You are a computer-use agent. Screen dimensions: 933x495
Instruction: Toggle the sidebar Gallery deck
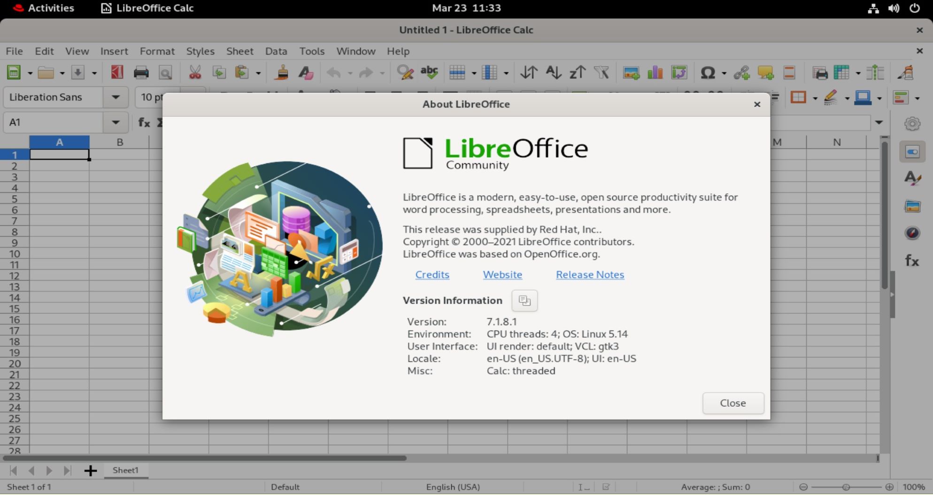[x=912, y=206]
